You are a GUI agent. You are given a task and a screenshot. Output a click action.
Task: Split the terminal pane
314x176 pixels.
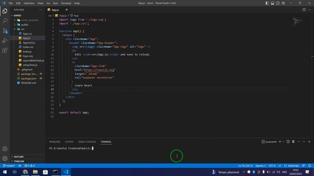point(288,142)
